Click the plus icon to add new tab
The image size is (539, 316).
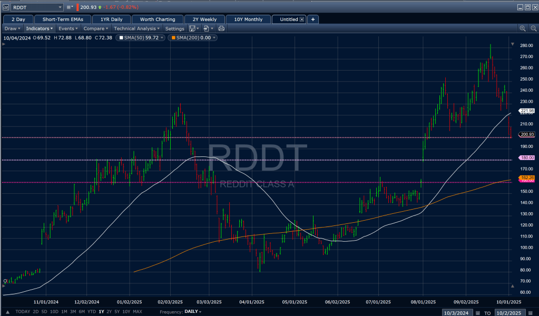313,19
